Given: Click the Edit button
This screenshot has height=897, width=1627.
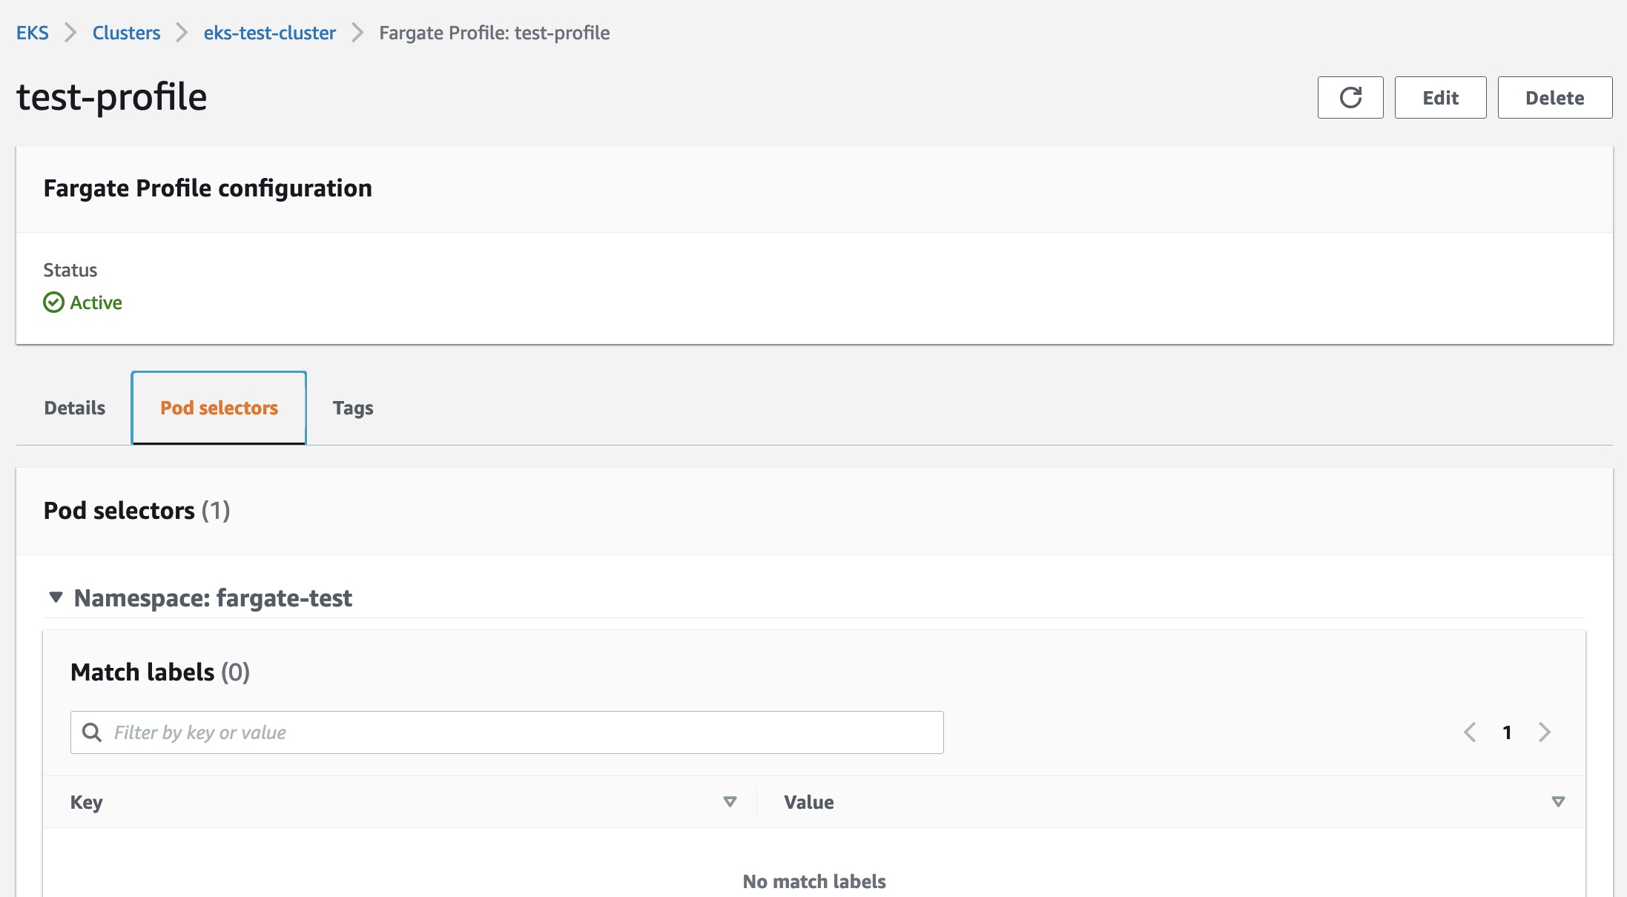Looking at the screenshot, I should click(x=1440, y=97).
